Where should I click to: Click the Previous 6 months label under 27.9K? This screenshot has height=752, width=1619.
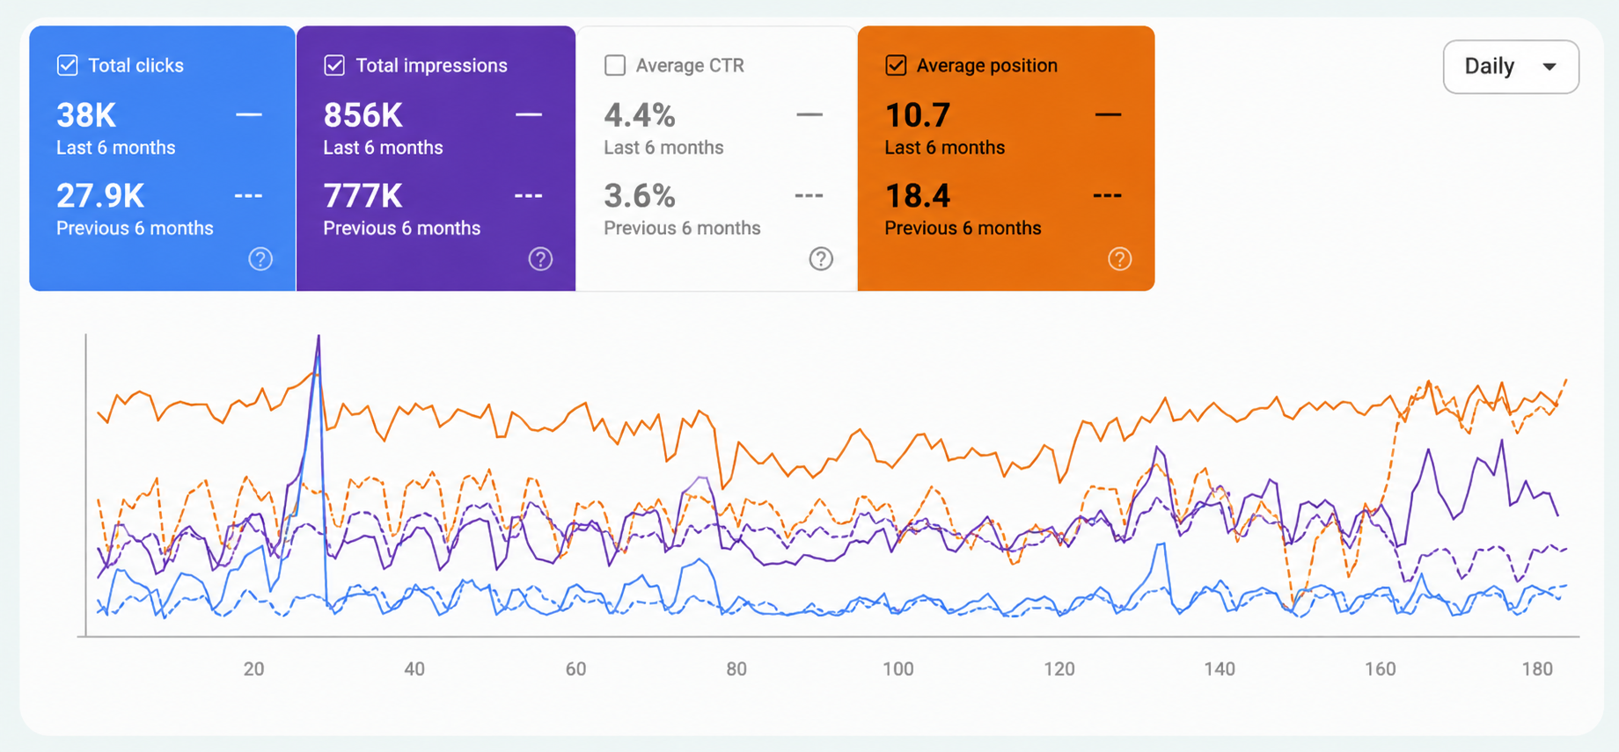coord(135,228)
